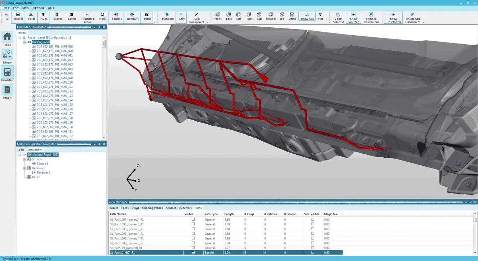
Task: Collapse the Sources tree node
Action: [x=24, y=159]
